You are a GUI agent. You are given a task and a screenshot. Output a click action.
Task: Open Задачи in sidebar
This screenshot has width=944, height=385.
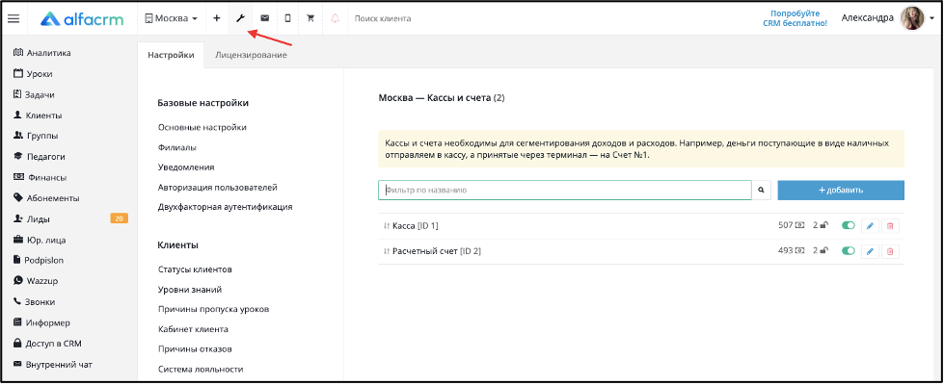pos(34,94)
